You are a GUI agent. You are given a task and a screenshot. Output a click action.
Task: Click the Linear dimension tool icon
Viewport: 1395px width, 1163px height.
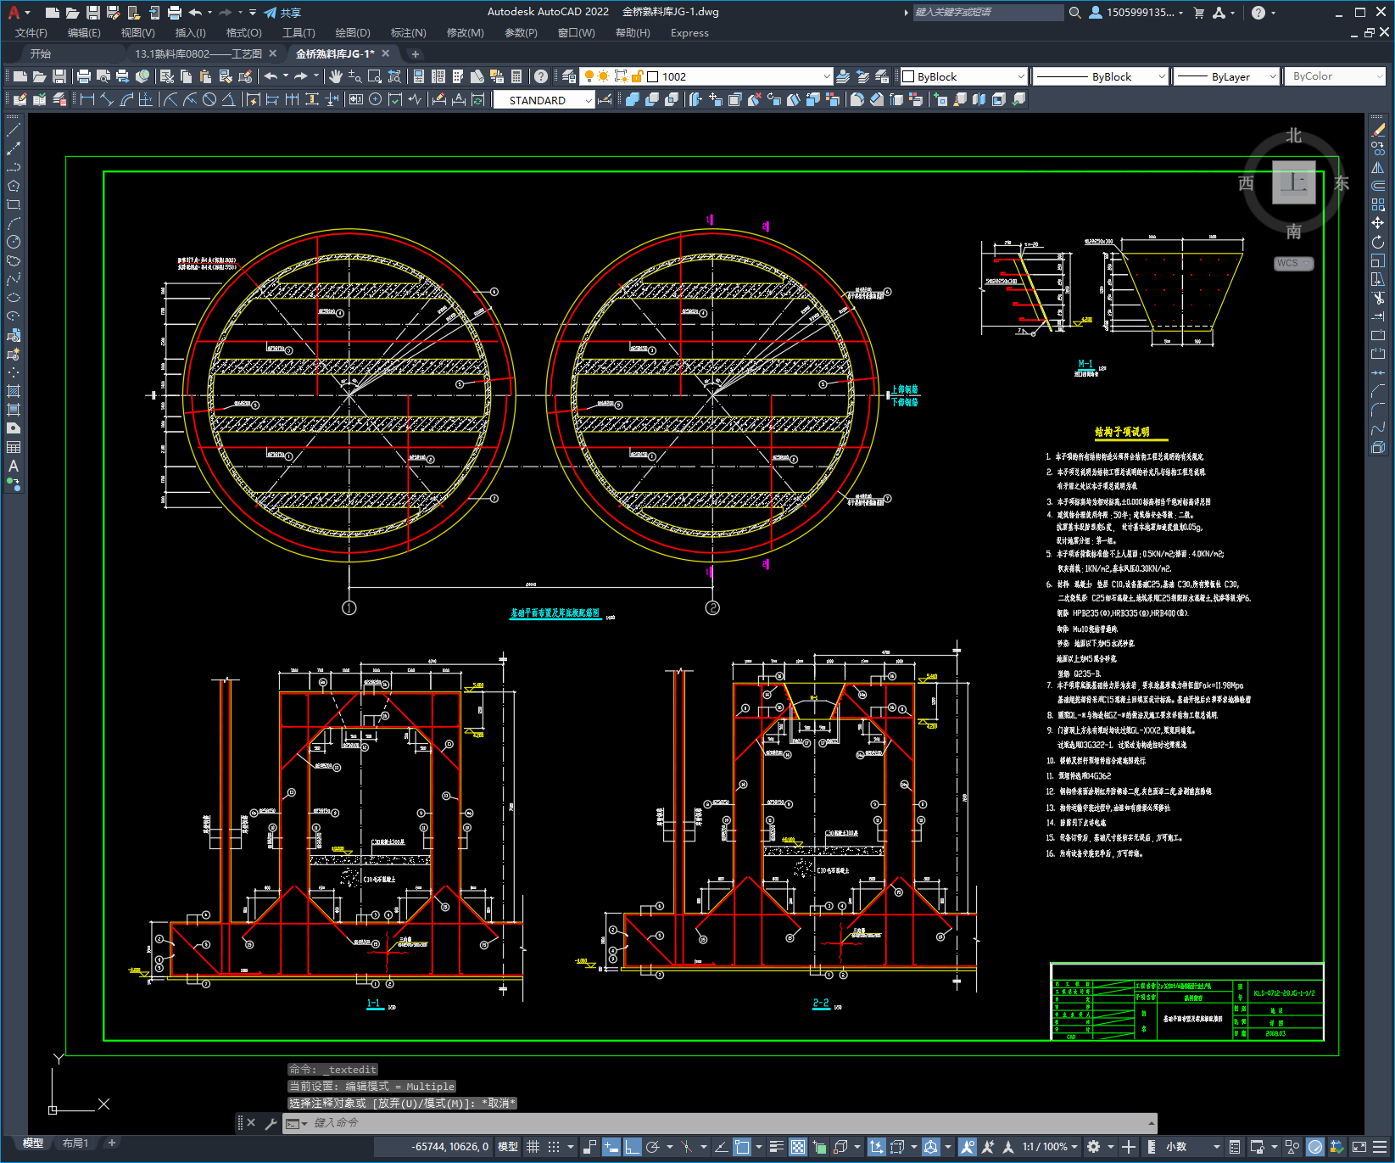86,99
